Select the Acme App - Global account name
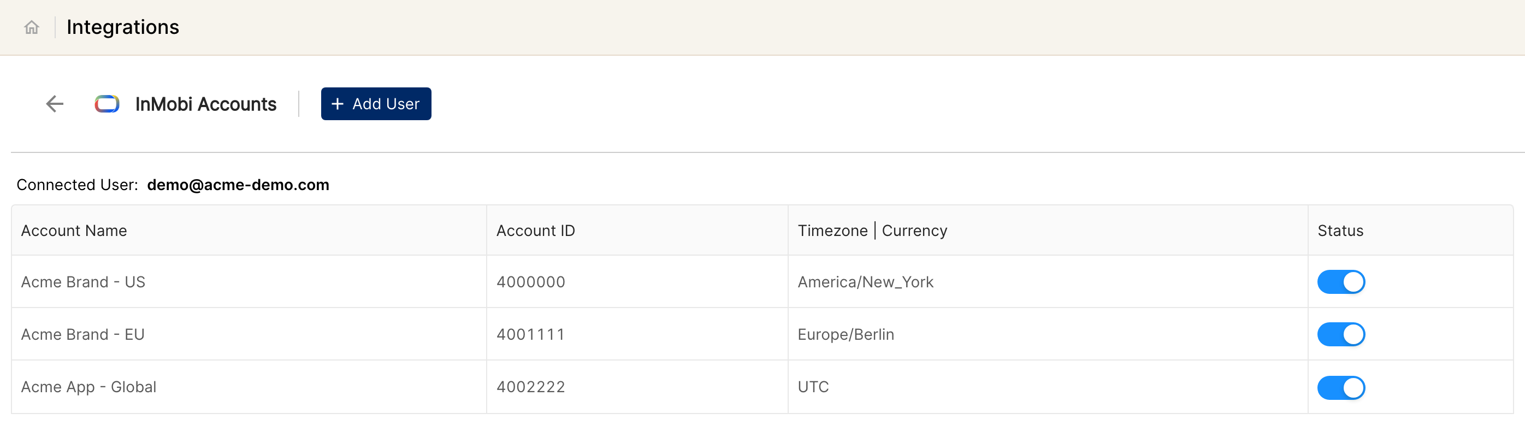The image size is (1525, 437). coord(89,387)
